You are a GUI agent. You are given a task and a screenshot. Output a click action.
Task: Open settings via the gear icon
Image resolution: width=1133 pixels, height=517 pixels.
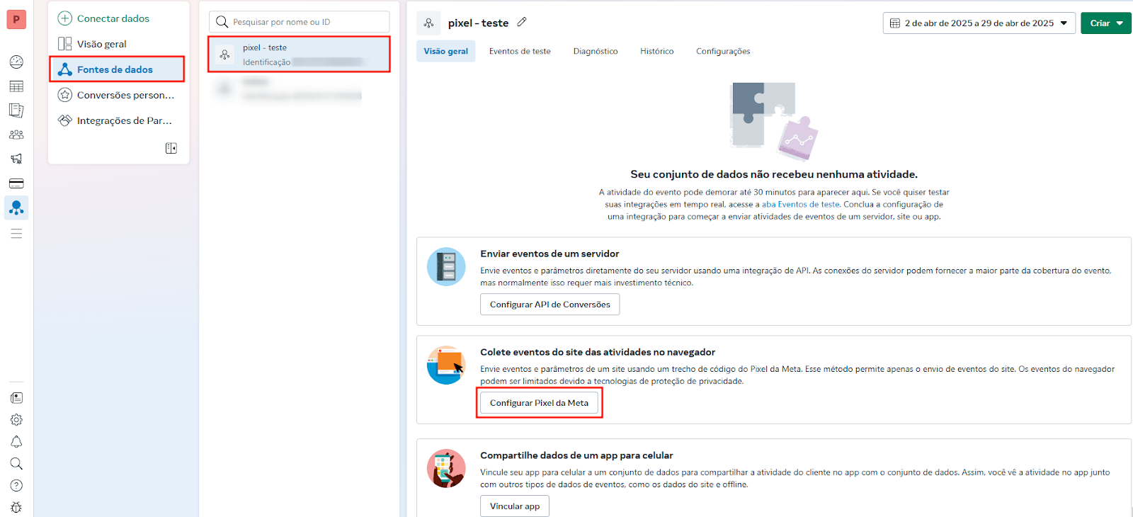tap(16, 420)
